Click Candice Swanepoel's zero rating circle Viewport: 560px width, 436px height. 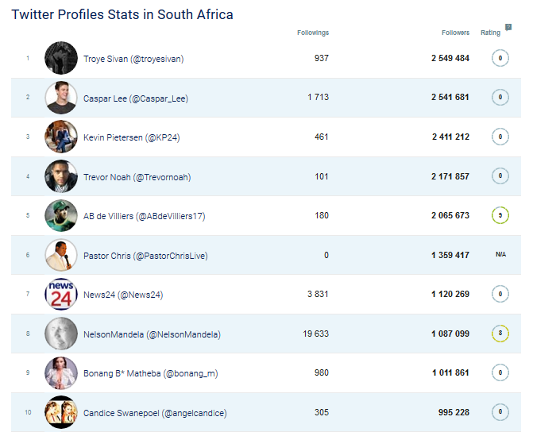[500, 411]
